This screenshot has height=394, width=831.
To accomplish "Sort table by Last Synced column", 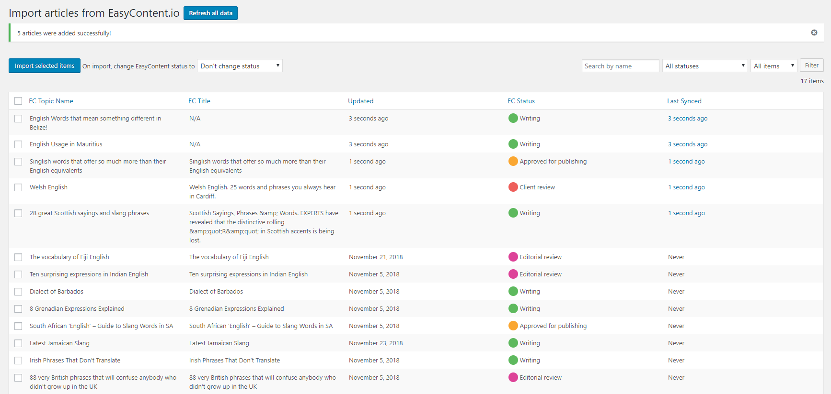I will click(x=684, y=101).
